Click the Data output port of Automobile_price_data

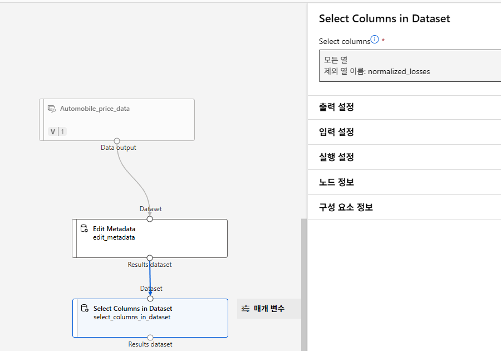117,141
